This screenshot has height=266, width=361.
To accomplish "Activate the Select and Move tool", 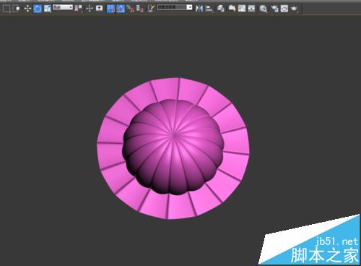I will pos(27,9).
